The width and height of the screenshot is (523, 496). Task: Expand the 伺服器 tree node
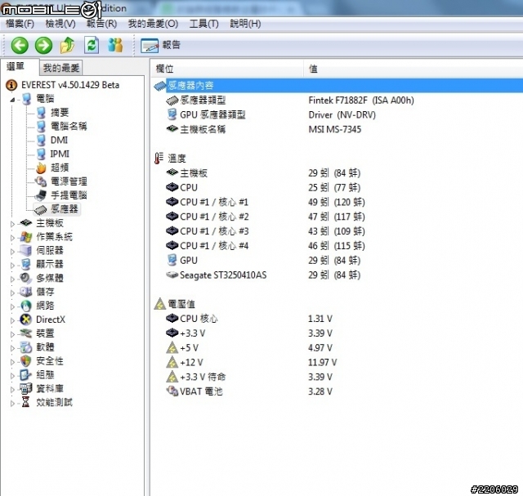(12, 252)
